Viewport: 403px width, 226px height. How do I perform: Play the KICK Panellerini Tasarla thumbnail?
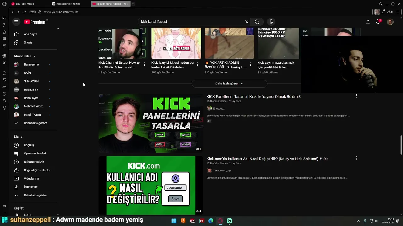pos(151,123)
